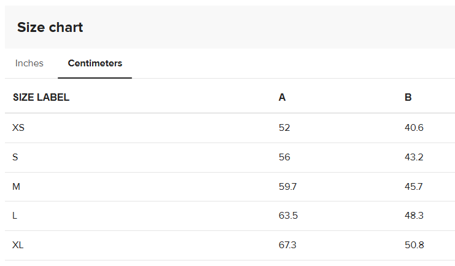The image size is (455, 266).
Task: Click the Size chart heading
Action: [50, 27]
